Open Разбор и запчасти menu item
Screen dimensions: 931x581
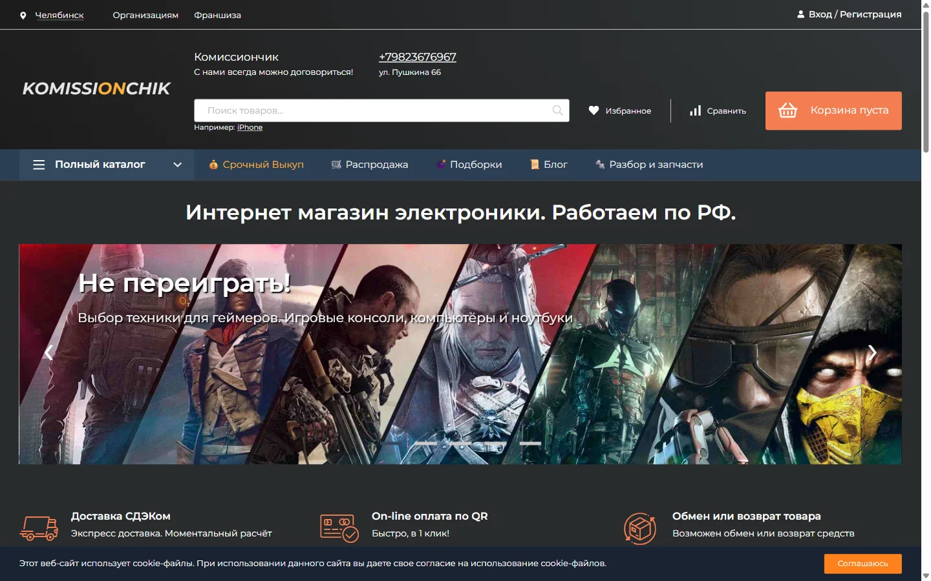coord(656,165)
